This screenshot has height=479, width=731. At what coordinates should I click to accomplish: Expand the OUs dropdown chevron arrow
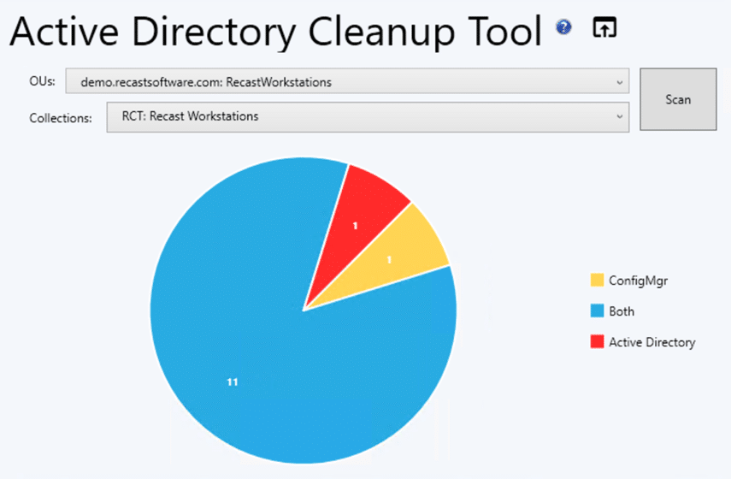pyautogui.click(x=619, y=82)
